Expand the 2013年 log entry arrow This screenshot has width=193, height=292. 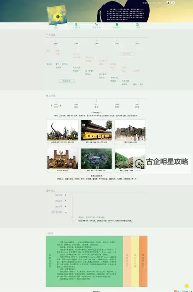(66, 207)
